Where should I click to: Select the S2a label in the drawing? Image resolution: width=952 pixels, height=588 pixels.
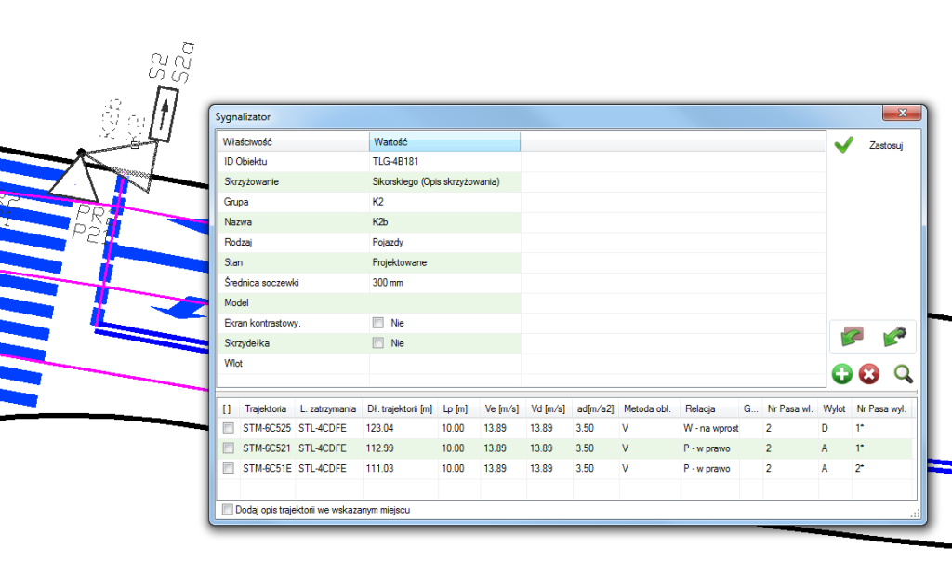click(182, 62)
